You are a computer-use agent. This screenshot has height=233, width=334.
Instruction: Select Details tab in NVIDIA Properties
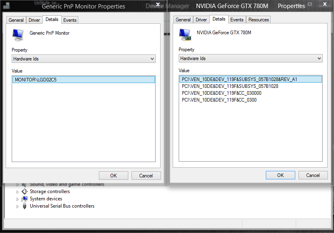pos(219,19)
